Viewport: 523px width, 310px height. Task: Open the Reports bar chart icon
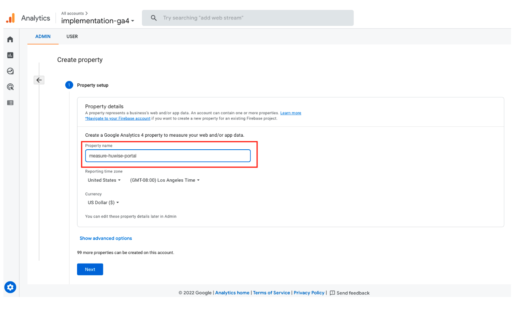[x=10, y=55]
